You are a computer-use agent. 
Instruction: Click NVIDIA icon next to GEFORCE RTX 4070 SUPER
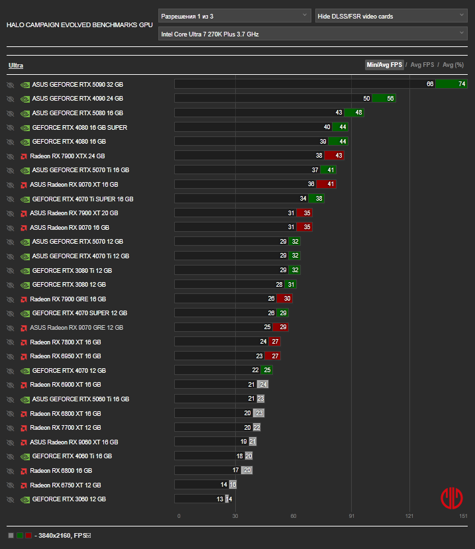[x=25, y=313]
